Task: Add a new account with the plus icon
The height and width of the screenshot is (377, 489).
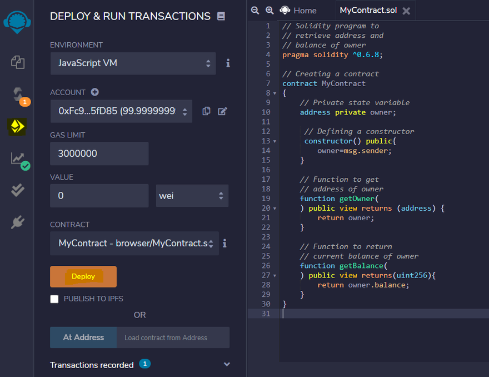Action: pos(94,92)
